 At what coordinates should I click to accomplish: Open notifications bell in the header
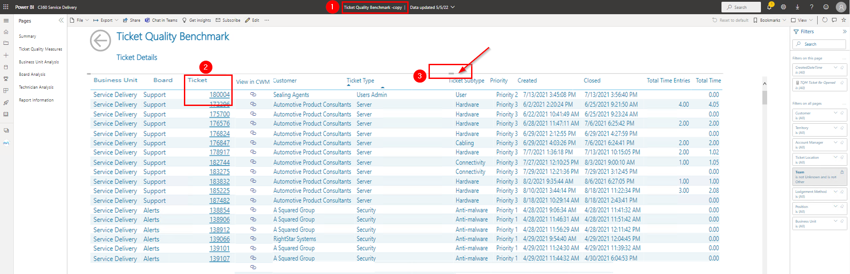pos(769,7)
